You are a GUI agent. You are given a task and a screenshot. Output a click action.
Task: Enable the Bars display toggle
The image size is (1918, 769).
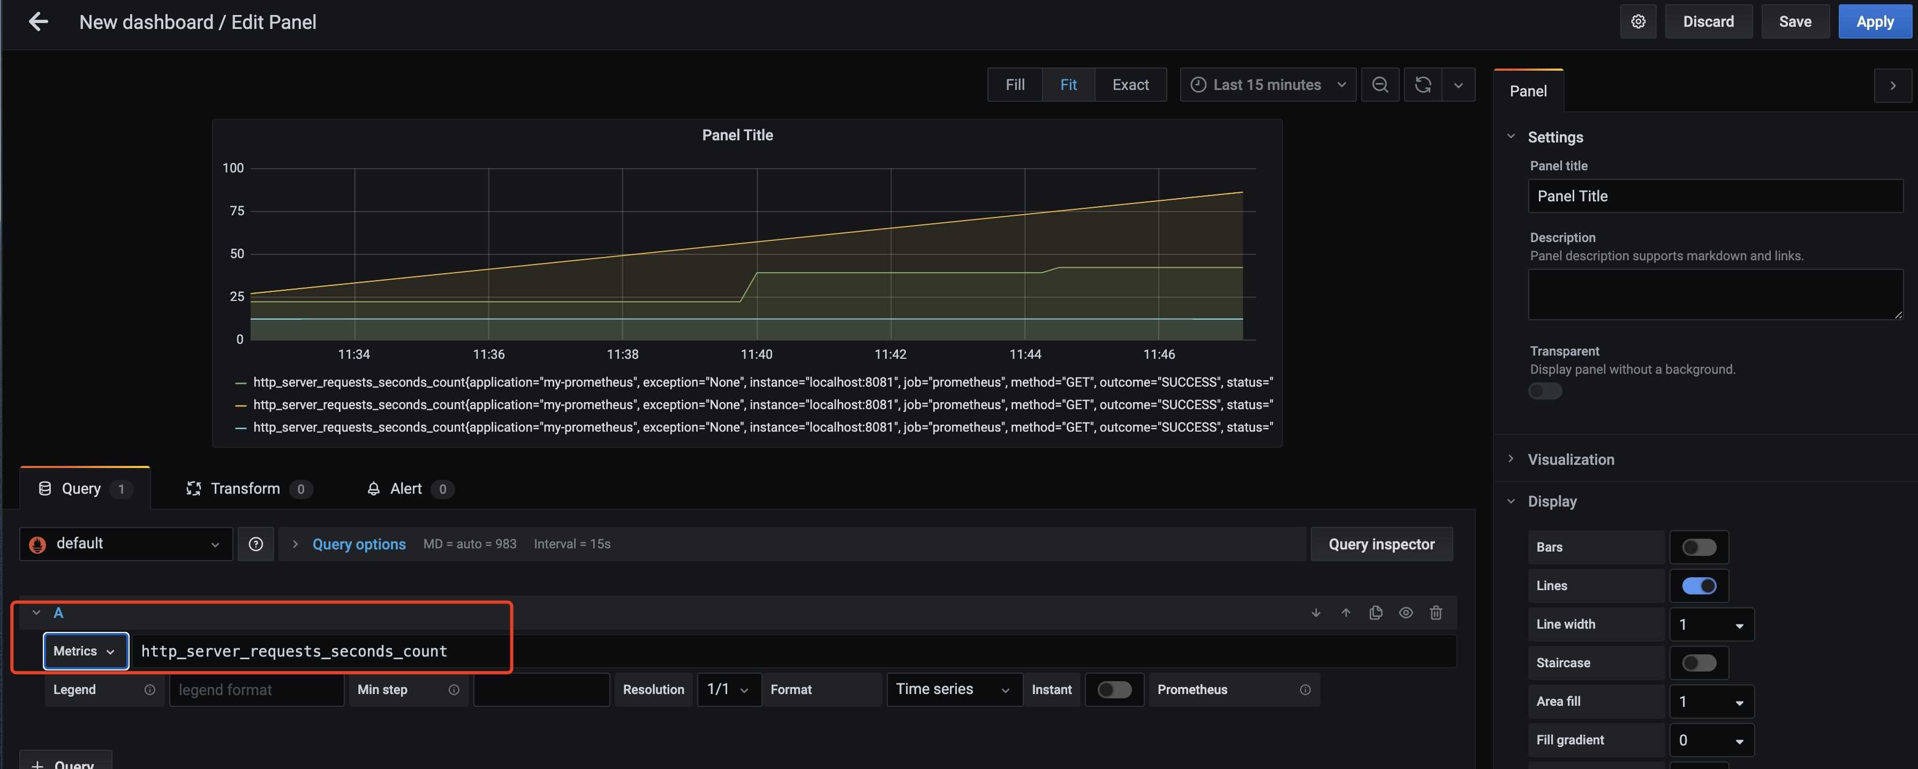(x=1698, y=547)
